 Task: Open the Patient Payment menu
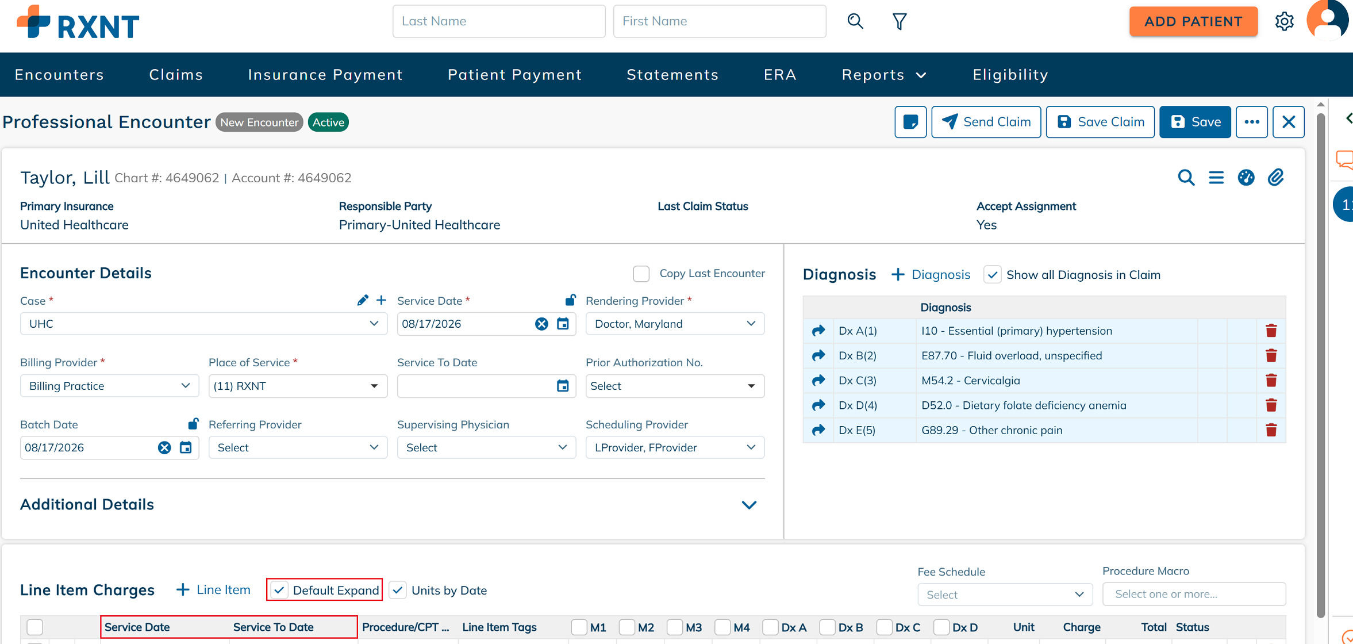click(x=514, y=75)
